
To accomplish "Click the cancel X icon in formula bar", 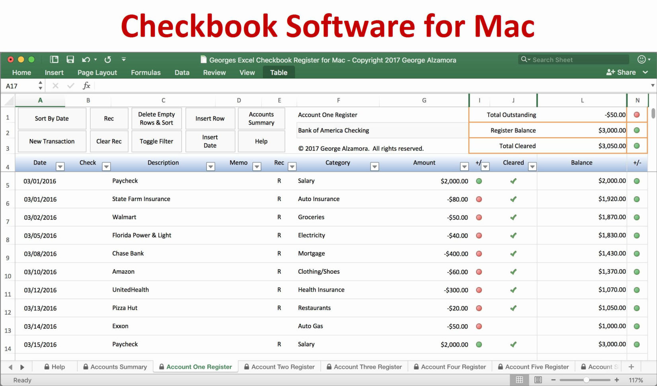I will (55, 86).
